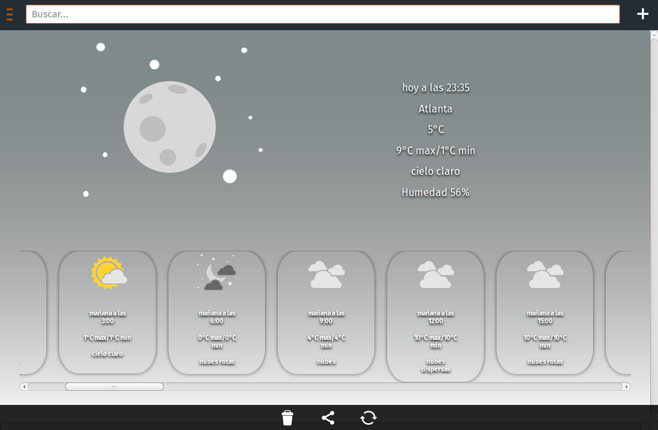Screen dimensions: 658x430
Task: Click the forecast scrollbar left arrow
Action: point(24,387)
